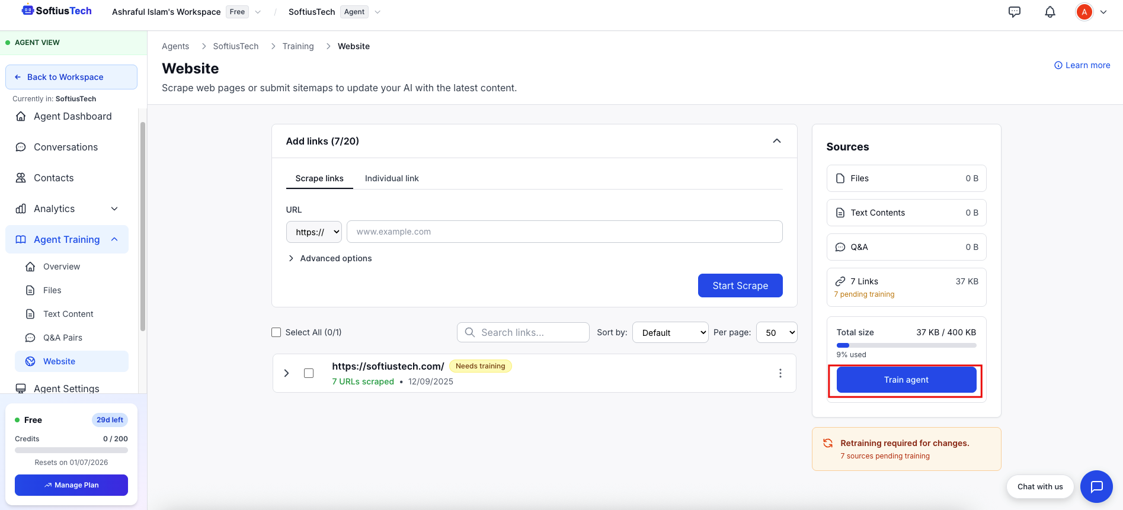Switch to the Scrape links tab
This screenshot has width=1123, height=510.
tap(319, 178)
